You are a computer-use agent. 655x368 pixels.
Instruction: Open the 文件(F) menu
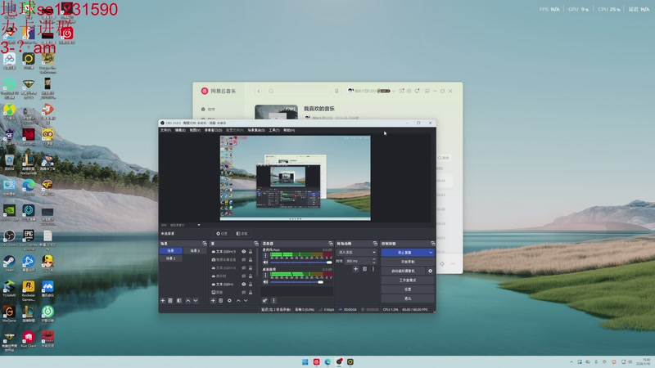pos(165,130)
